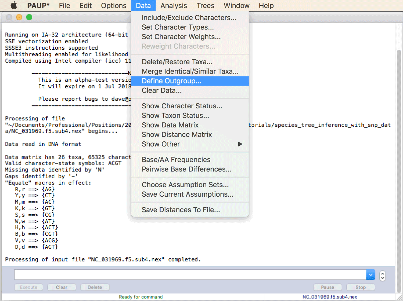Open the Trees menu
The image size is (403, 301).
click(205, 5)
